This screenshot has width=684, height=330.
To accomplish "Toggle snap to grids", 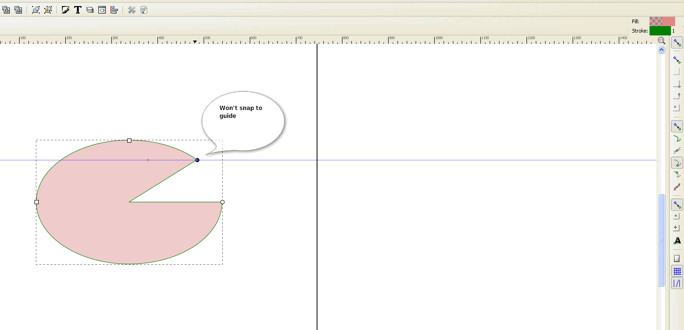I will (677, 271).
